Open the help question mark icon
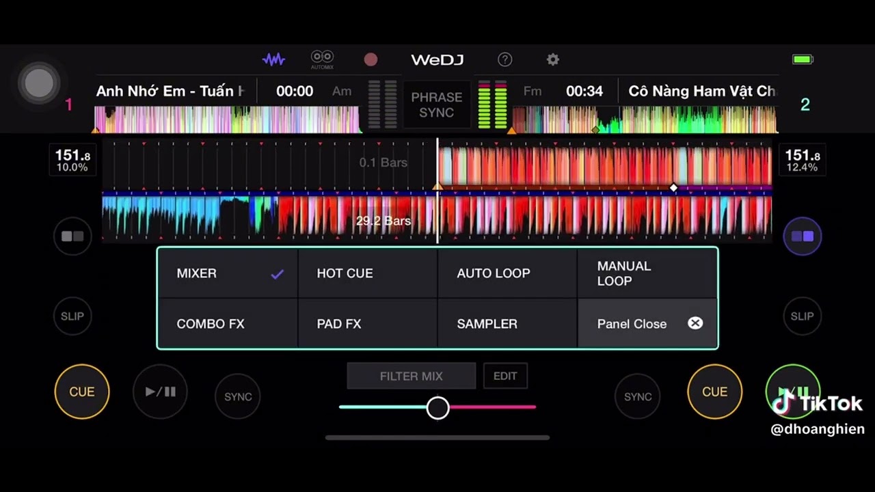875x492 pixels. tap(504, 59)
